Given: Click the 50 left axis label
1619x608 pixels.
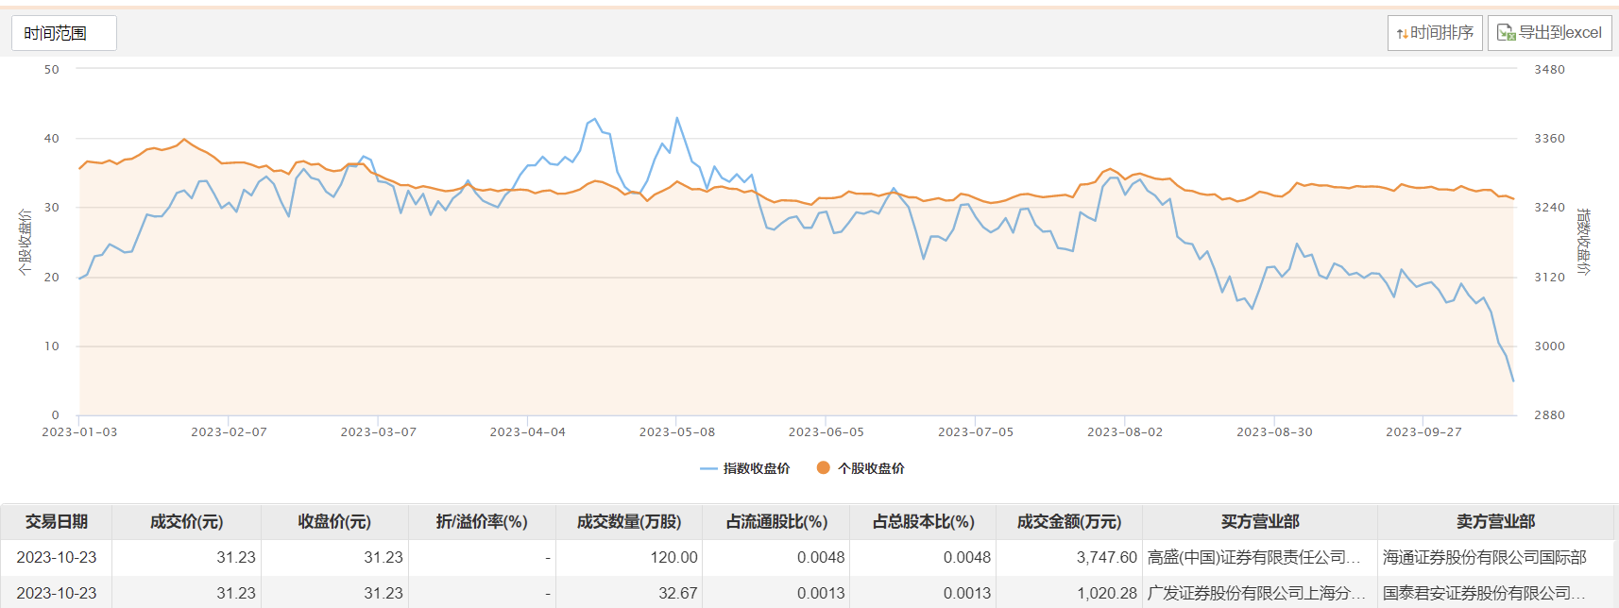Looking at the screenshot, I should click(x=52, y=70).
